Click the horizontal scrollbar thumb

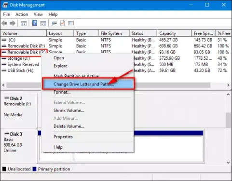pyautogui.click(x=109, y=85)
